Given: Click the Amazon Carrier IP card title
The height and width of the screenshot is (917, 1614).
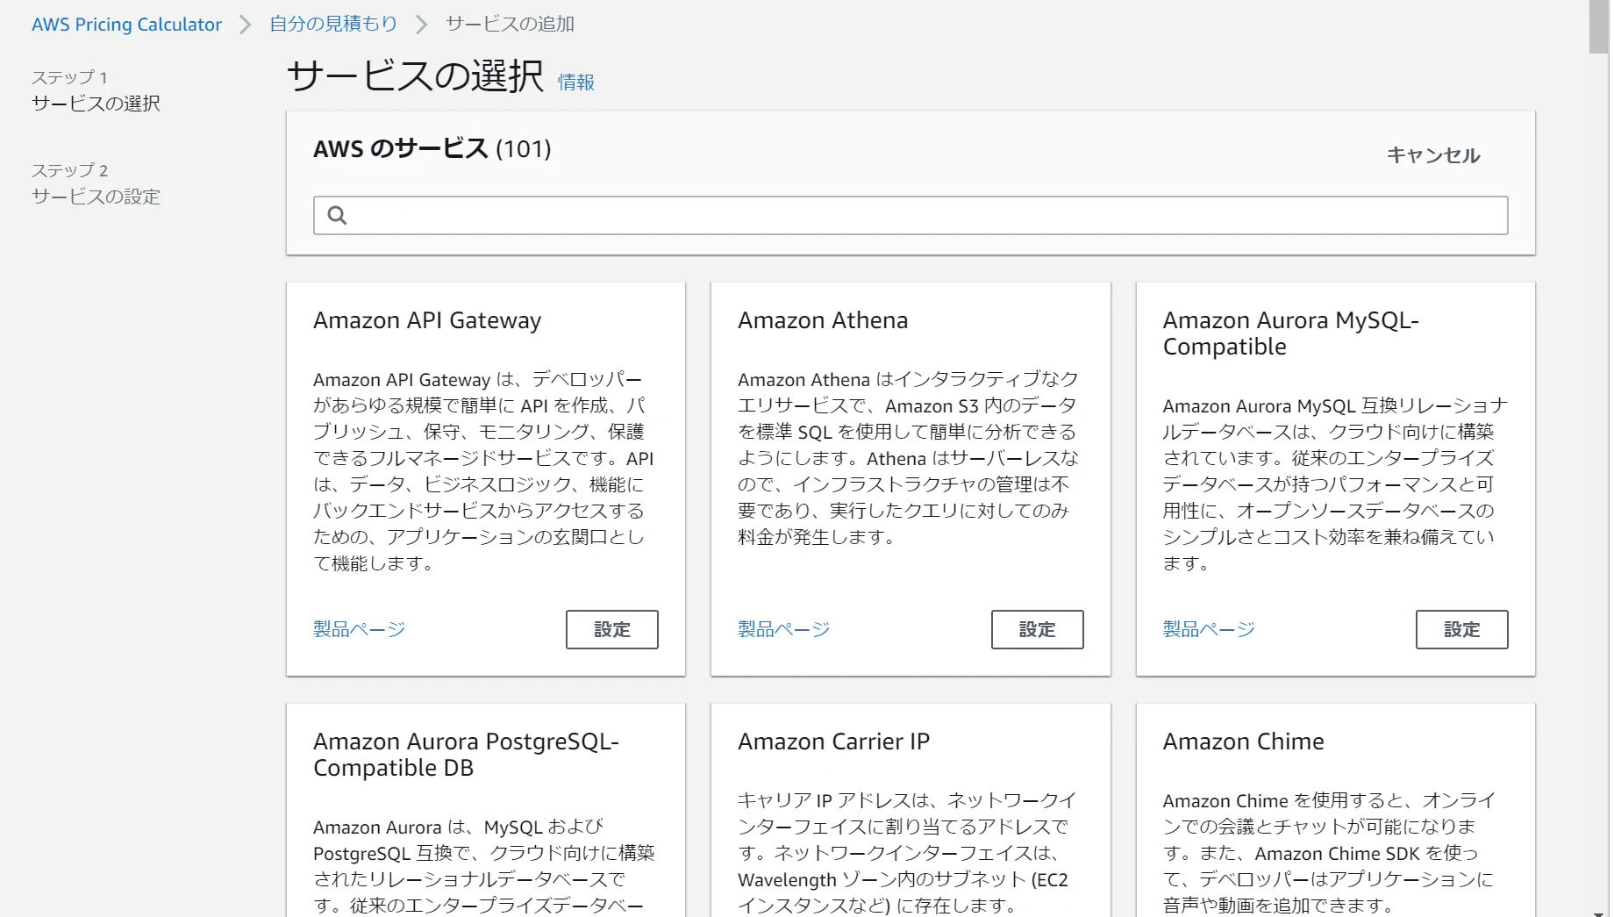Looking at the screenshot, I should coord(833,741).
